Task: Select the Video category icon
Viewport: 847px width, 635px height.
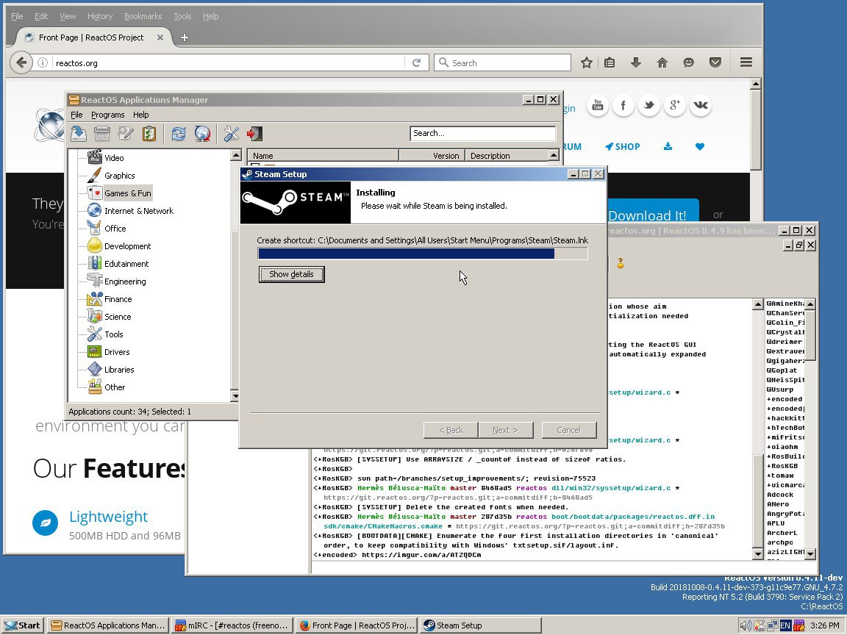Action: point(95,157)
